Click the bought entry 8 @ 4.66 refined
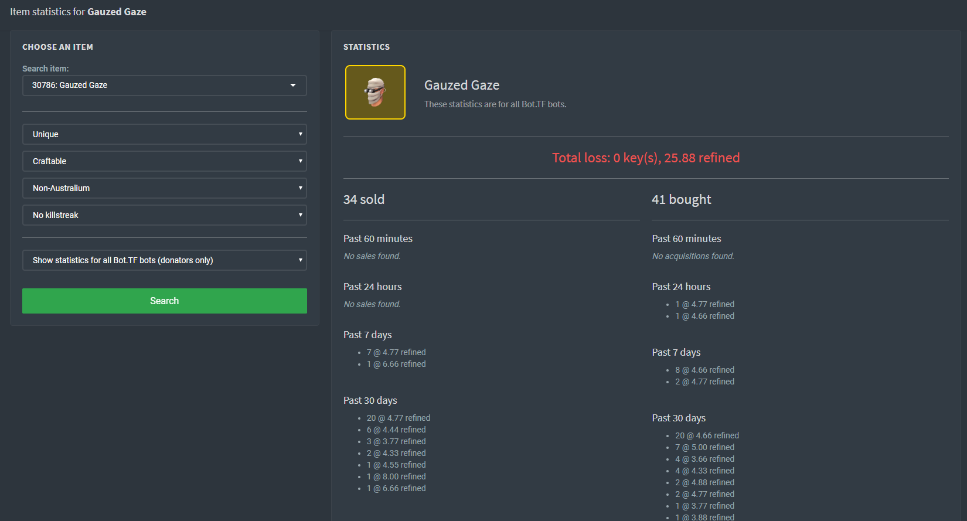 (704, 370)
